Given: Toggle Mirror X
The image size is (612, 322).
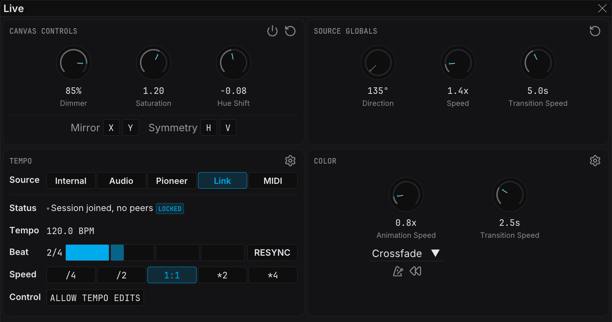Looking at the screenshot, I should coord(111,127).
